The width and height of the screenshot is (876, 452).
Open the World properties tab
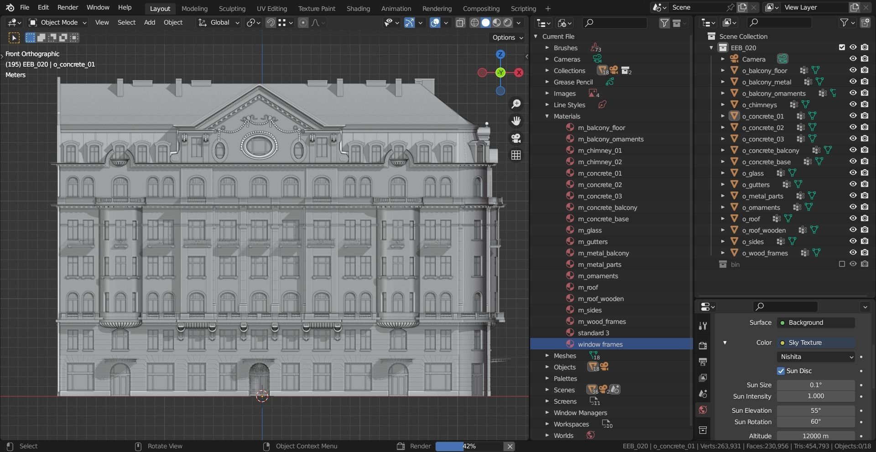(x=703, y=410)
